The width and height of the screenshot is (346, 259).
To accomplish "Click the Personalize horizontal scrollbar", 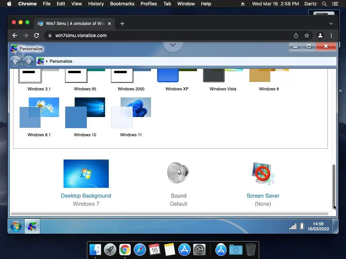I will pyautogui.click(x=170, y=213).
